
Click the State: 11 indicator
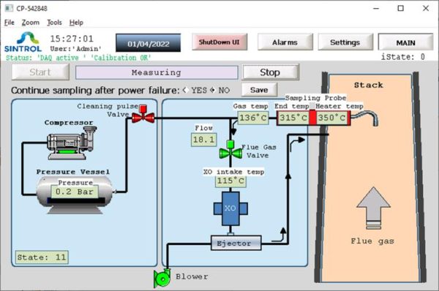point(42,257)
